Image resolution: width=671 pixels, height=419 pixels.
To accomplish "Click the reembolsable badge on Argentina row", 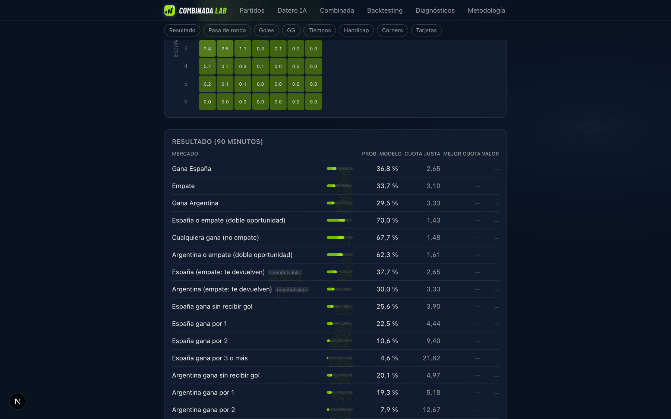I will pyautogui.click(x=292, y=290).
